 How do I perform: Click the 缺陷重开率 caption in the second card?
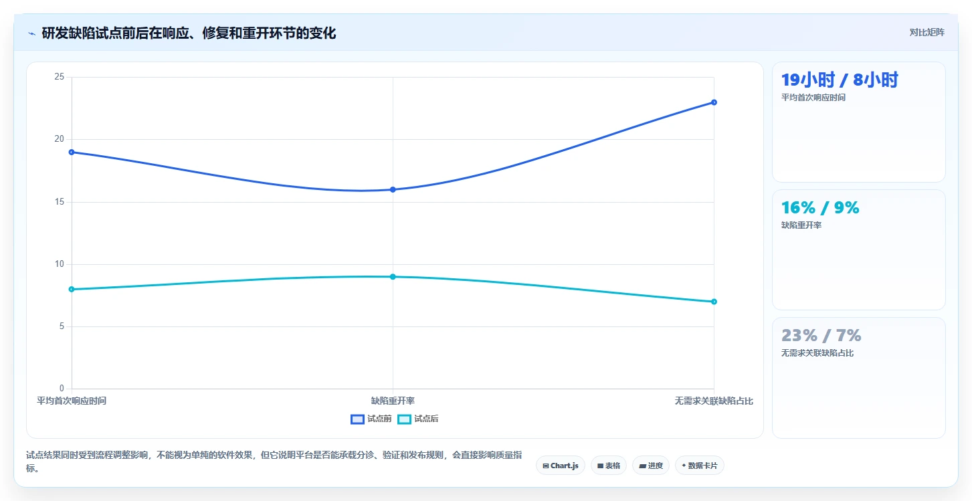click(x=801, y=225)
